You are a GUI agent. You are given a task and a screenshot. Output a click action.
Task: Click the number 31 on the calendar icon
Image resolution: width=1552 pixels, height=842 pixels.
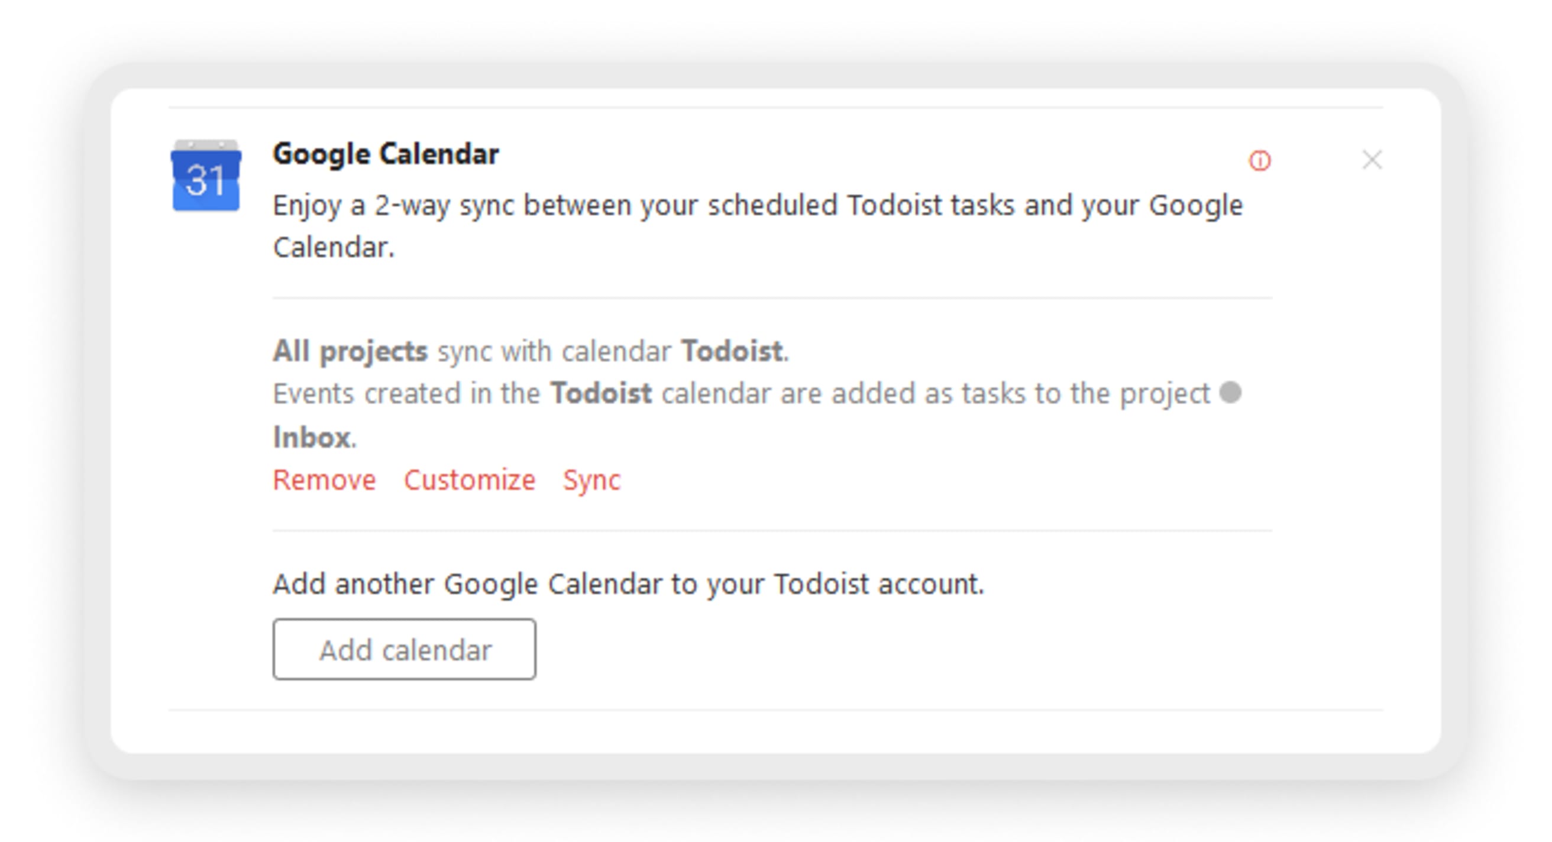click(x=206, y=181)
